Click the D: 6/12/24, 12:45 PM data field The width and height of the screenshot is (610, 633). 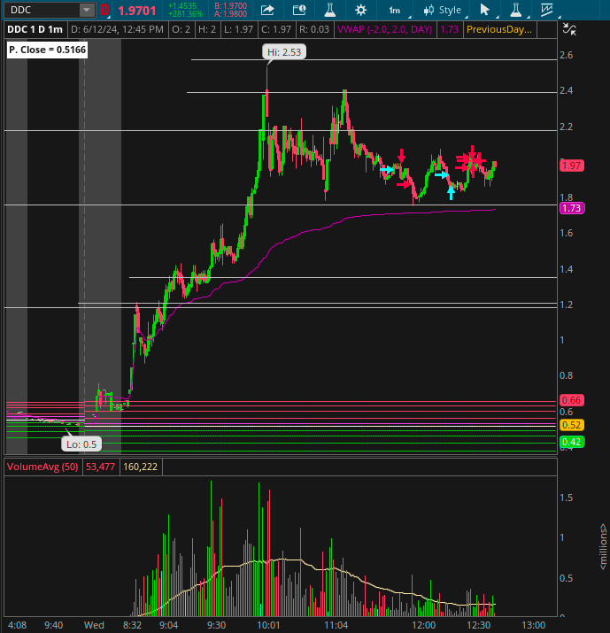pyautogui.click(x=117, y=29)
